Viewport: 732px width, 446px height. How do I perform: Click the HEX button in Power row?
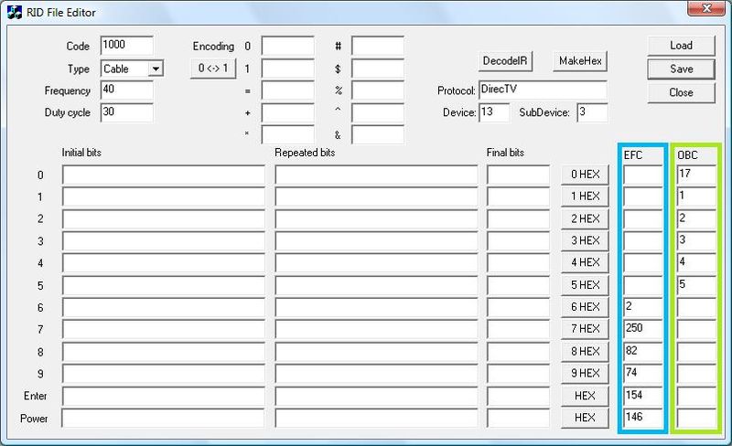[x=585, y=418]
